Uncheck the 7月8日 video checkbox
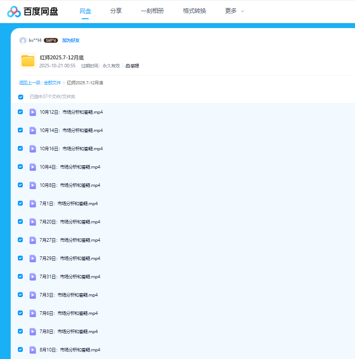This screenshot has width=355, height=359. click(x=21, y=331)
